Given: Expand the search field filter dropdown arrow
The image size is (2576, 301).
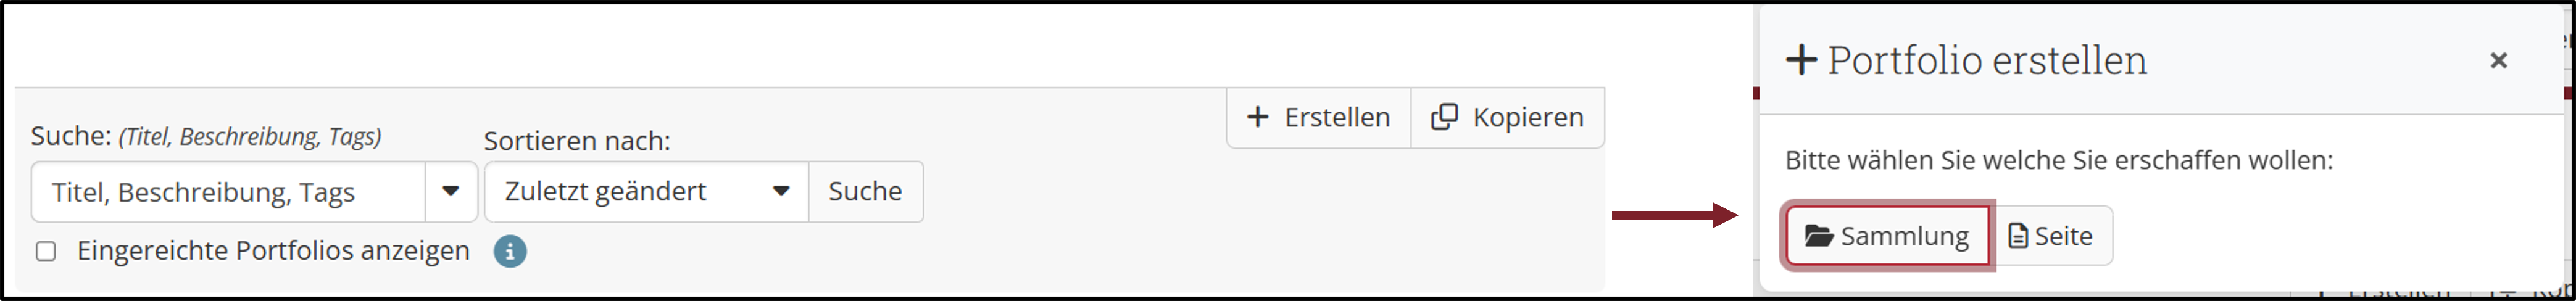Looking at the screenshot, I should click(451, 191).
